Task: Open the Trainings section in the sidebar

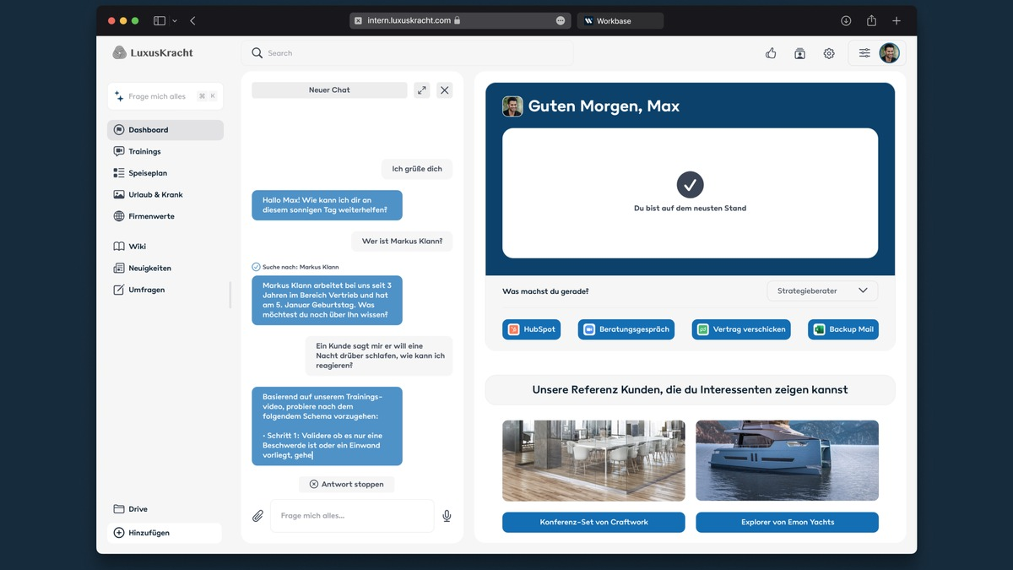Action: coord(144,151)
